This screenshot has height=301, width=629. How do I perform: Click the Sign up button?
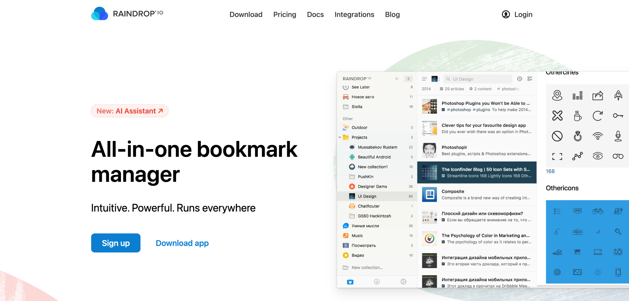[x=116, y=243]
